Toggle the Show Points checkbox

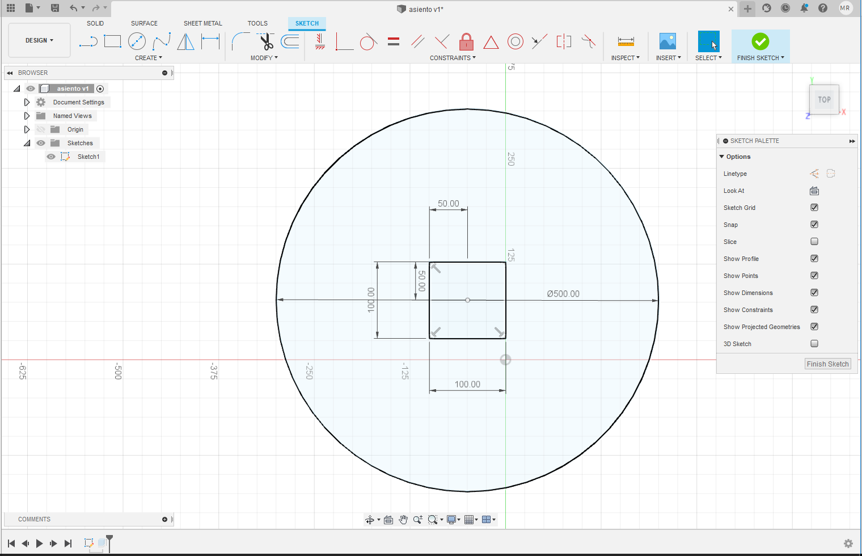pyautogui.click(x=814, y=276)
